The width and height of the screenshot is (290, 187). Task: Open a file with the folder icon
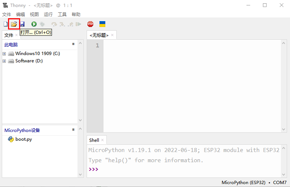pos(14,24)
